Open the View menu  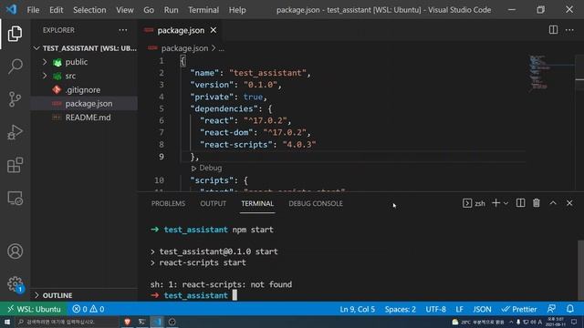click(x=125, y=10)
